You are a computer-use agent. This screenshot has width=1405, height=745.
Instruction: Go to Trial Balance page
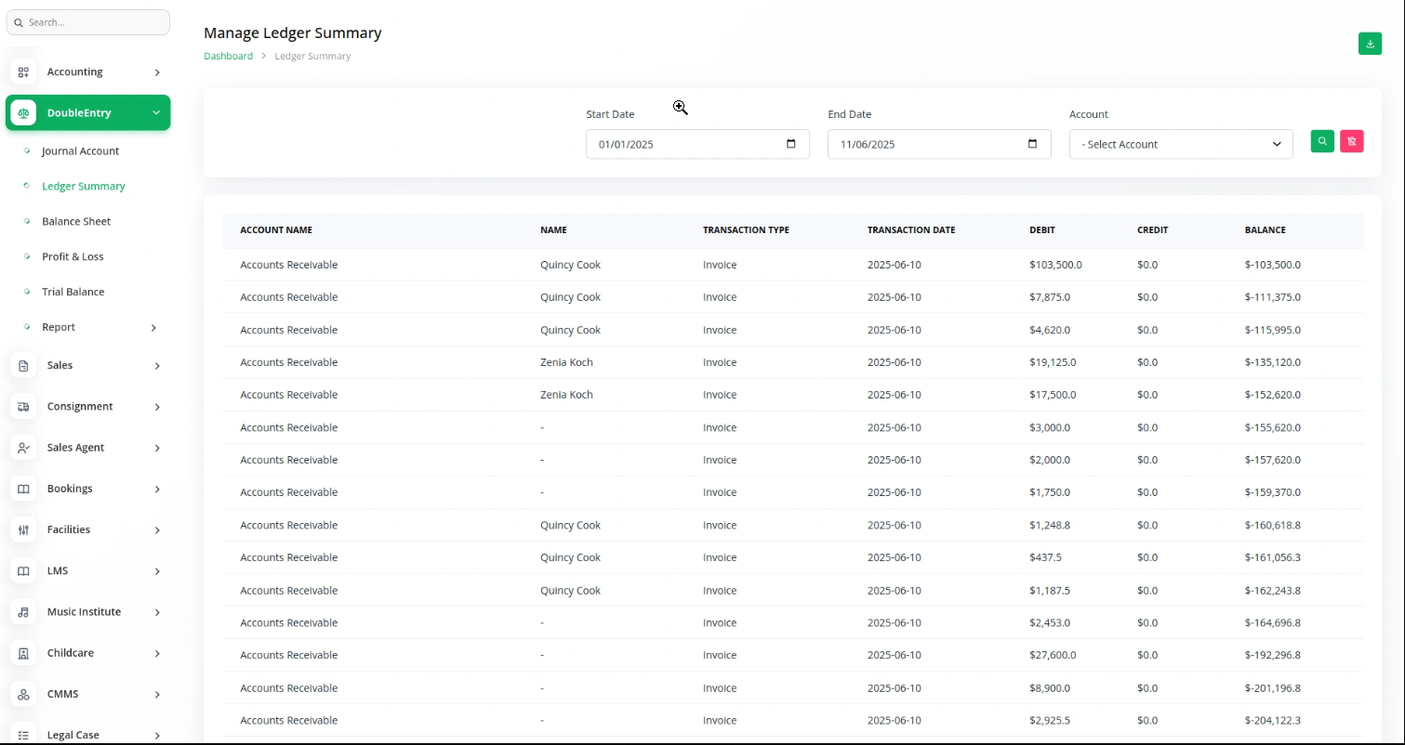(73, 292)
